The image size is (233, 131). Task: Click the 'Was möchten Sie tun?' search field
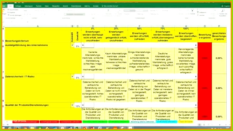tap(110, 6)
